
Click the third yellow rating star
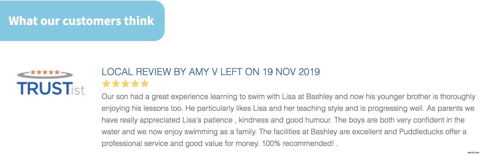125,84
